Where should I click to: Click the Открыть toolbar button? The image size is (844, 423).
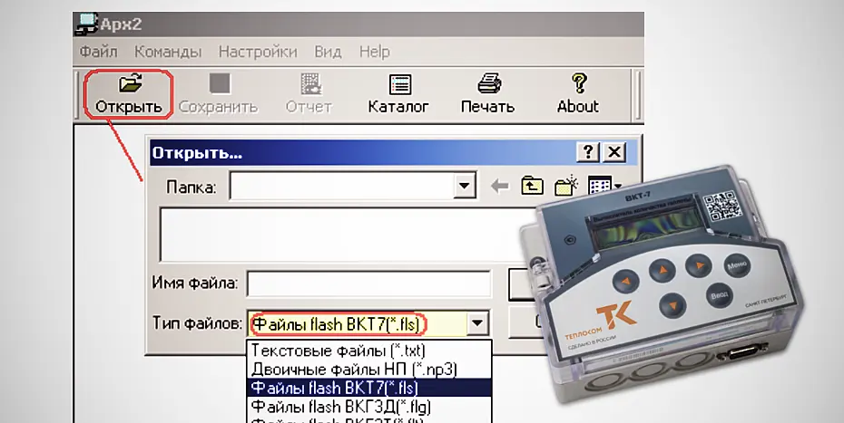pyautogui.click(x=129, y=94)
